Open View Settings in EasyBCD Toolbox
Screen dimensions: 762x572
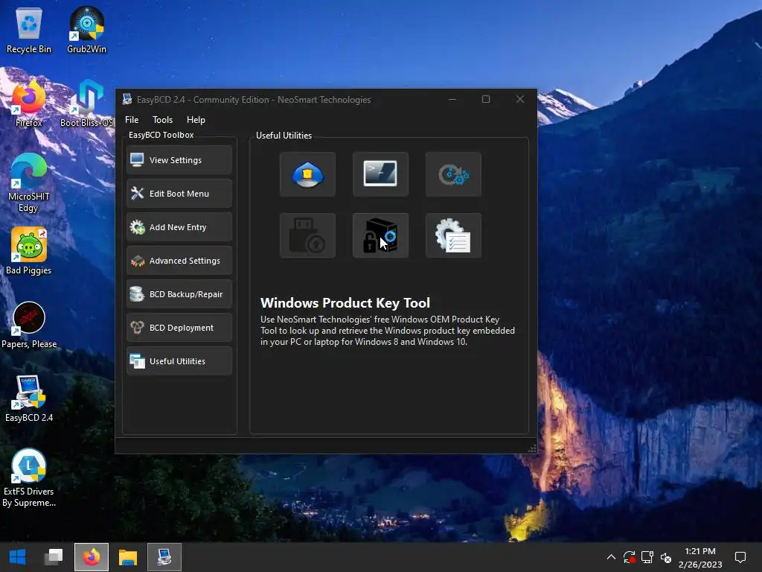[x=179, y=160]
